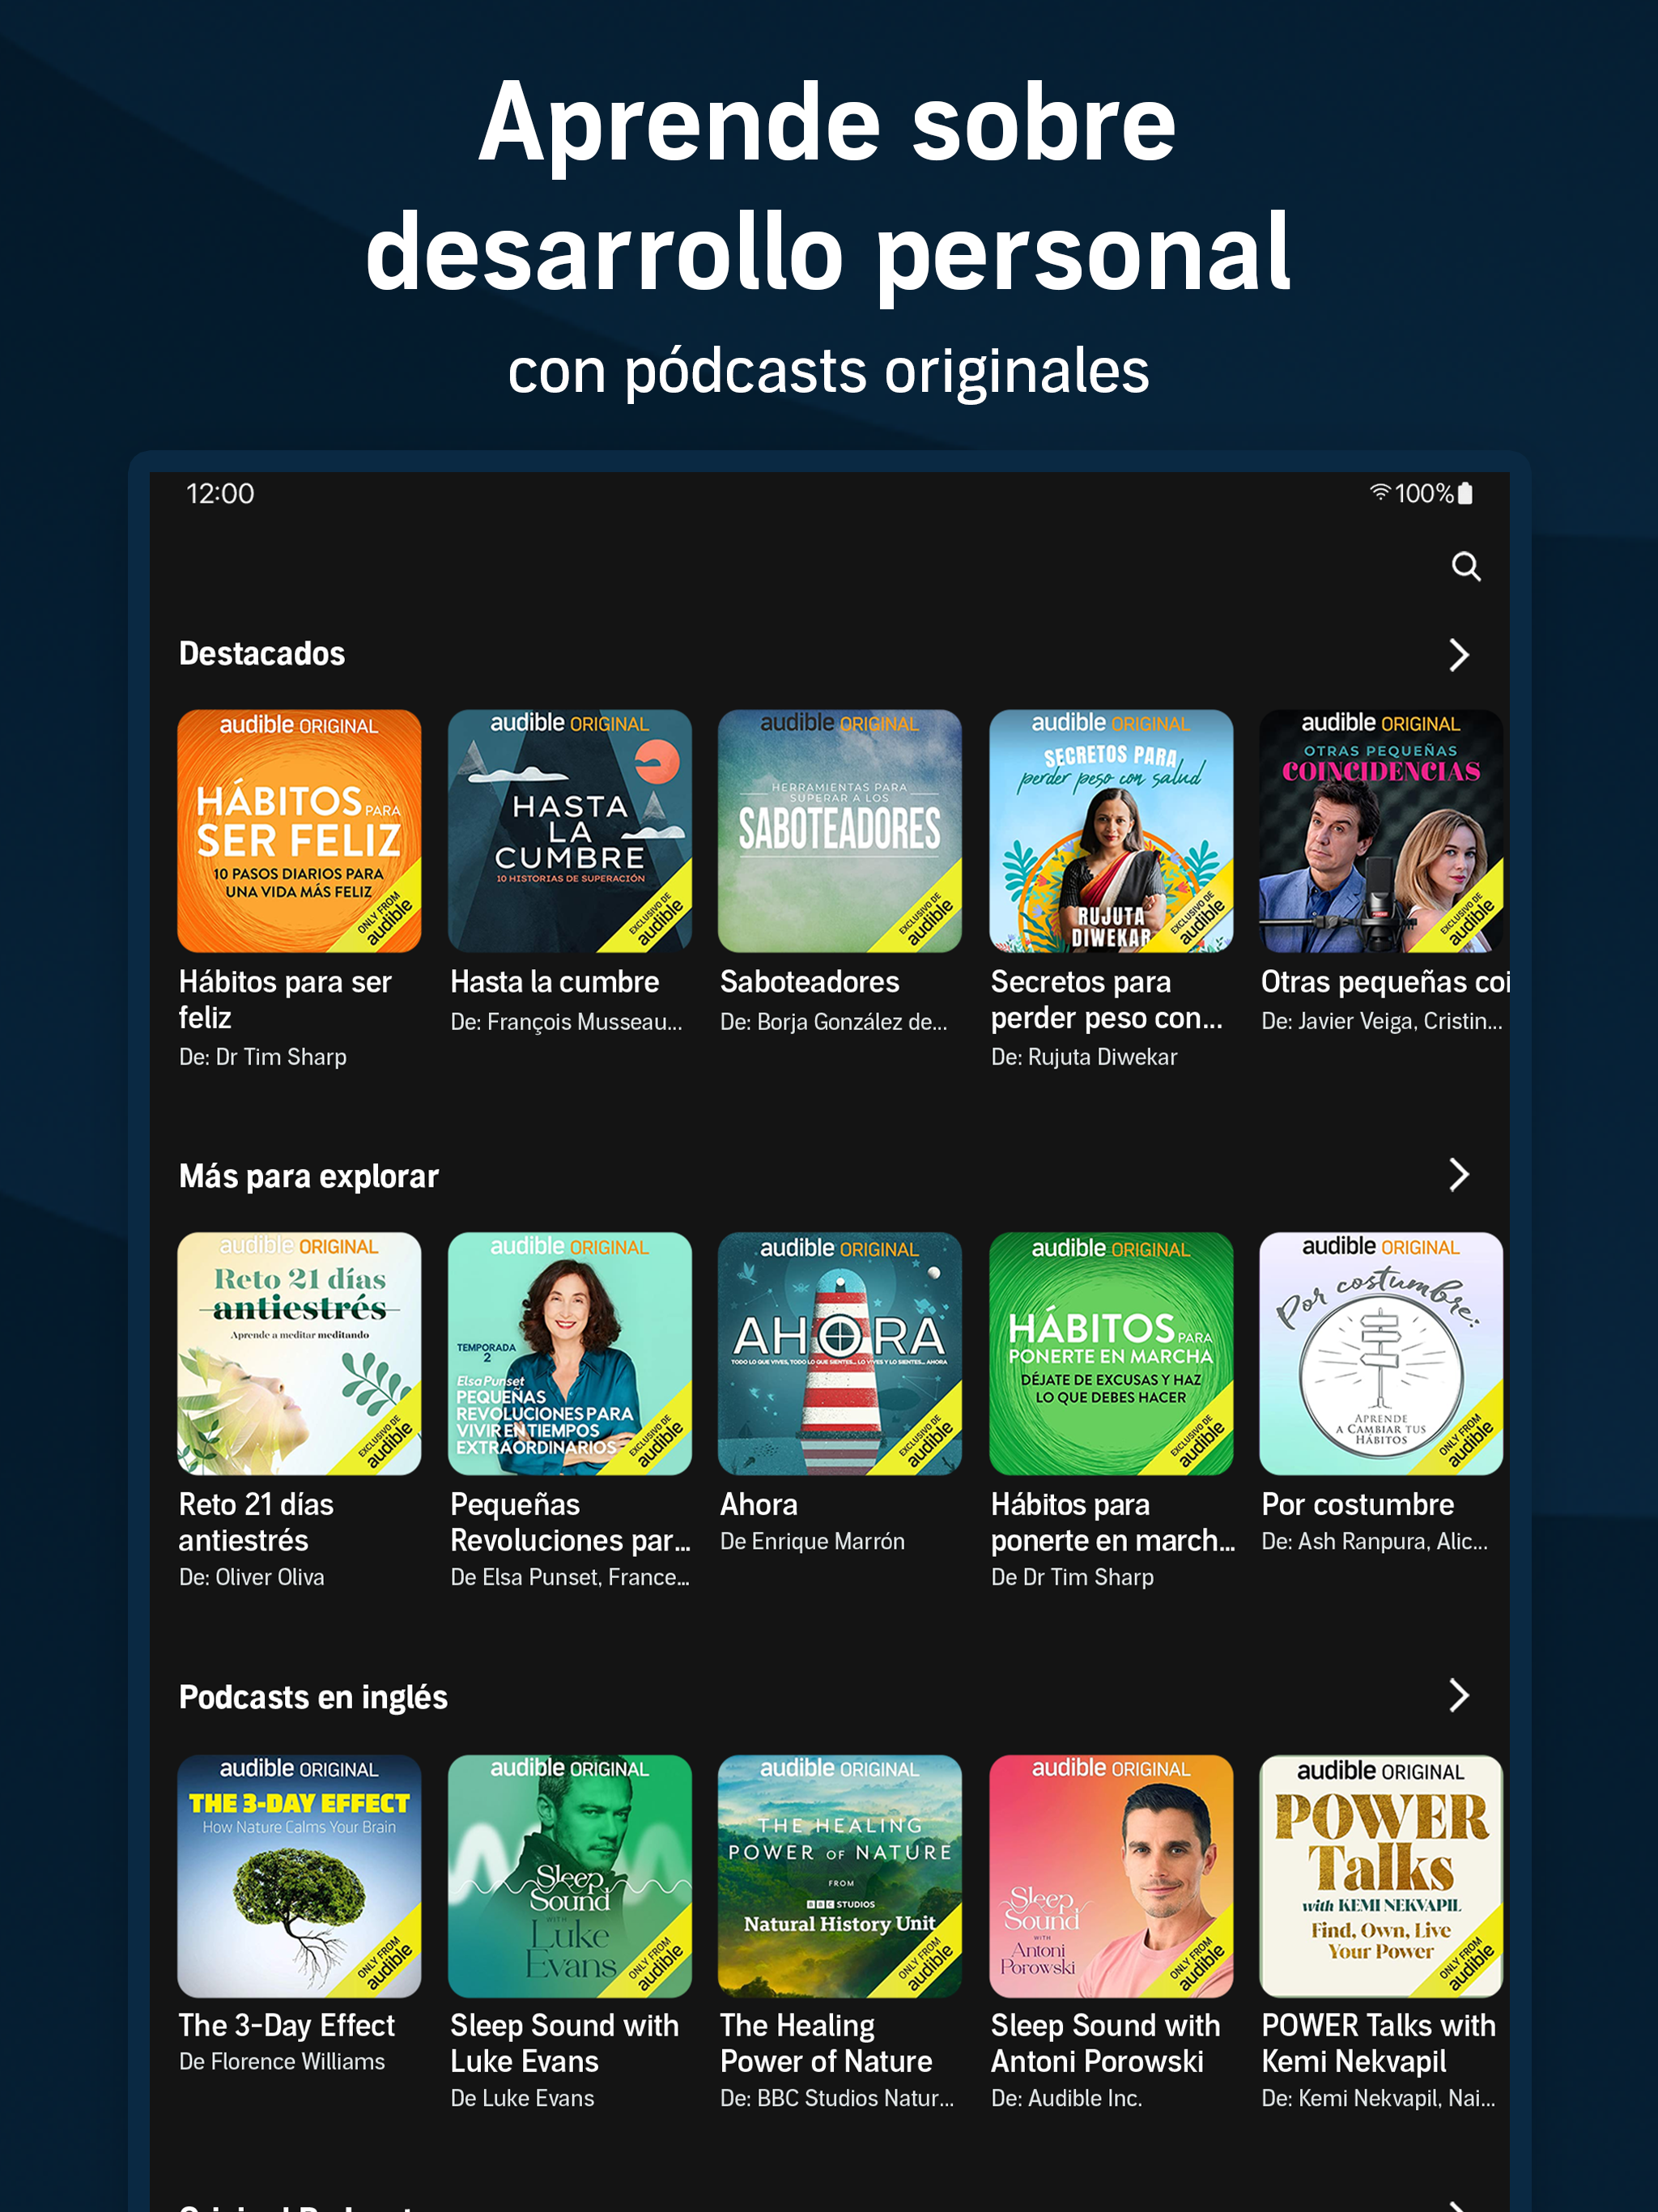Viewport: 1658px width, 2212px height.
Task: Open The Healing Power of Nature cover
Action: pyautogui.click(x=840, y=1876)
